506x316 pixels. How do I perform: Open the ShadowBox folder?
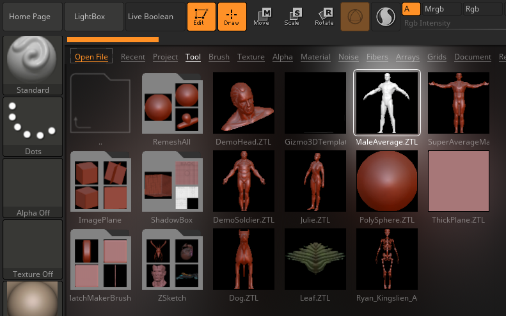point(172,181)
